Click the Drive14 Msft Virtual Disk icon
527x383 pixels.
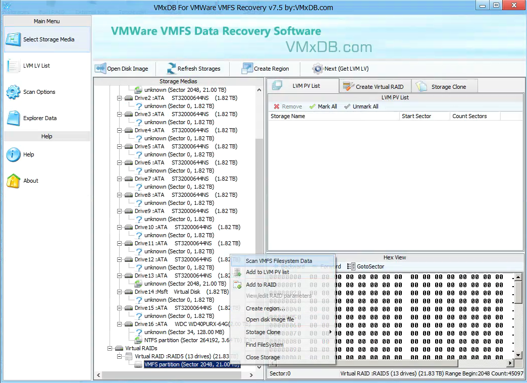coord(128,292)
